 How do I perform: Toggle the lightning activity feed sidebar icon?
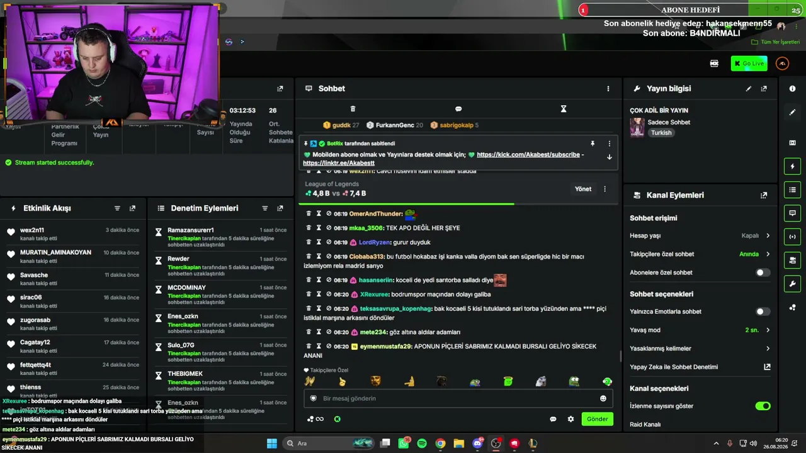(792, 167)
